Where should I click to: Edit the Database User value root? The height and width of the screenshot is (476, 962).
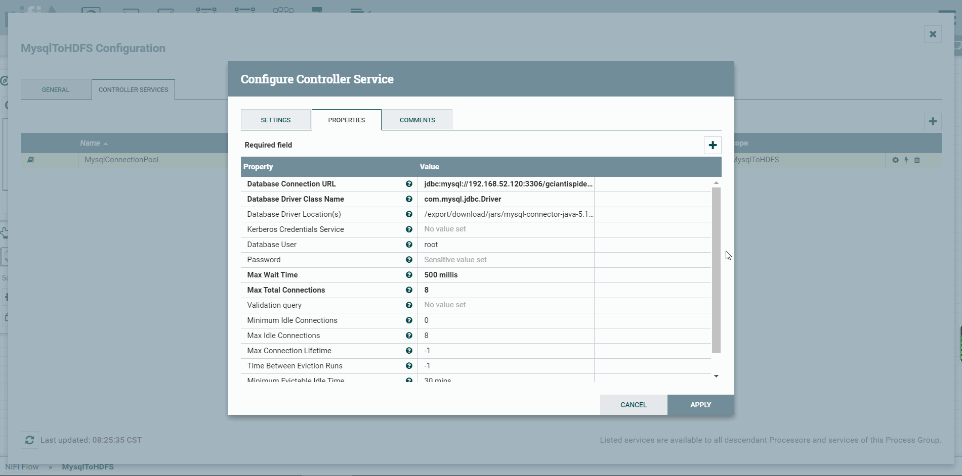pyautogui.click(x=506, y=245)
